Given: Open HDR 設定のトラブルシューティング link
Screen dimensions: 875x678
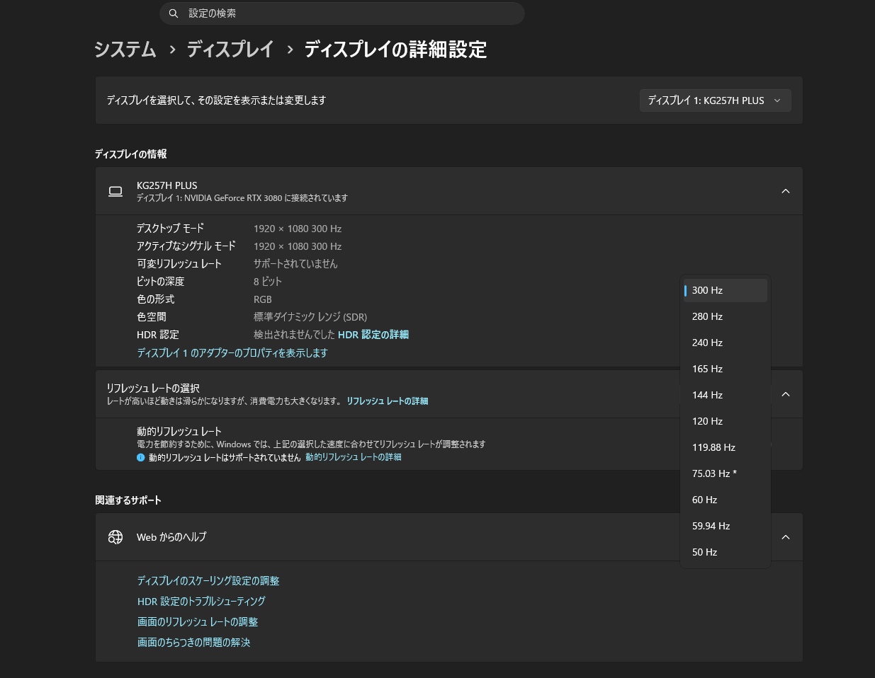Looking at the screenshot, I should pos(201,601).
